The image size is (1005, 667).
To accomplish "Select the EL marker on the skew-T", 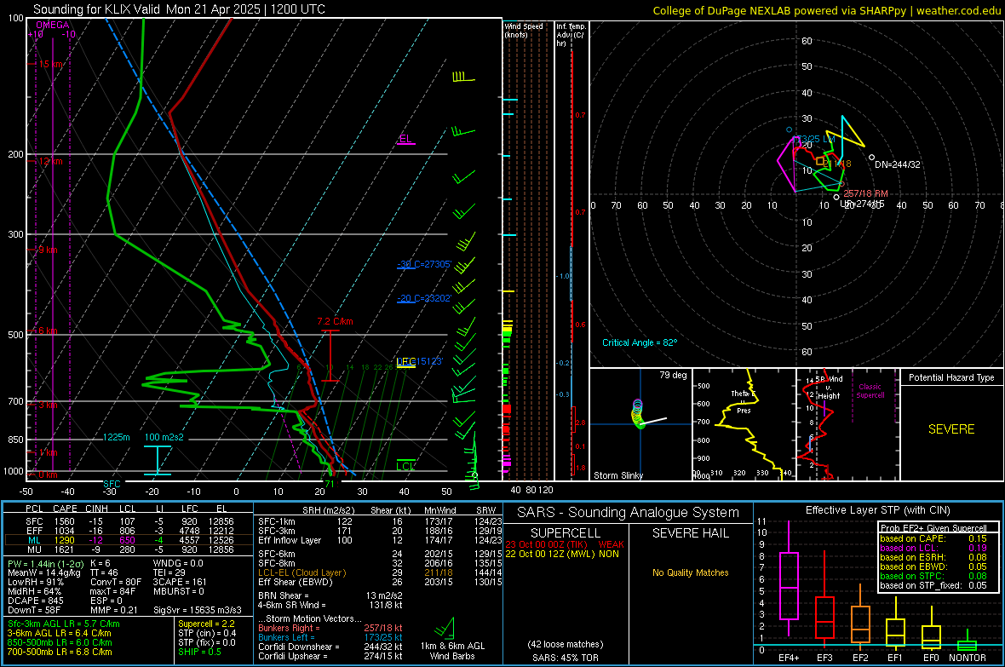I will click(405, 139).
